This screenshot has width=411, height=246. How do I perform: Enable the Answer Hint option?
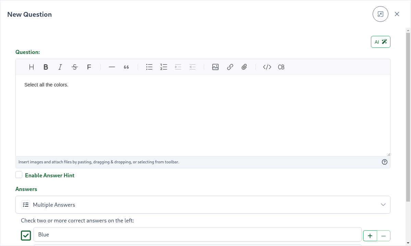pyautogui.click(x=19, y=175)
